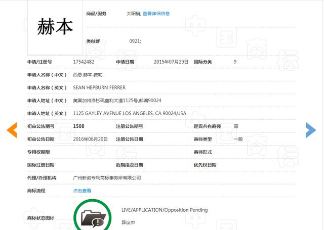Click the Chinese address 美国加州洛杉矶盖利大道1125号
This screenshot has width=324, height=230.
point(106,101)
